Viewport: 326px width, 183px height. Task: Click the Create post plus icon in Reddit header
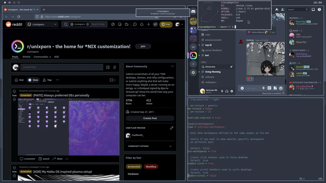point(148,24)
